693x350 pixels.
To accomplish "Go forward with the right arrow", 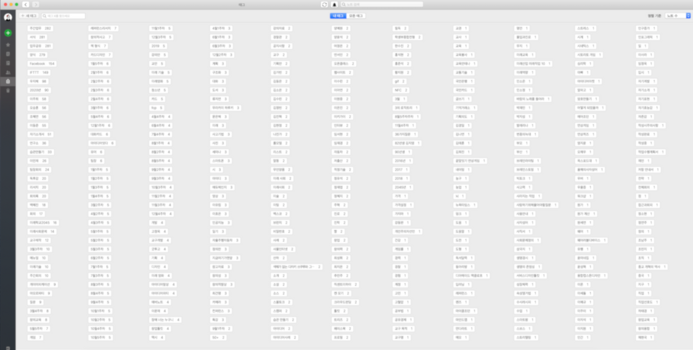I will click(35, 4).
